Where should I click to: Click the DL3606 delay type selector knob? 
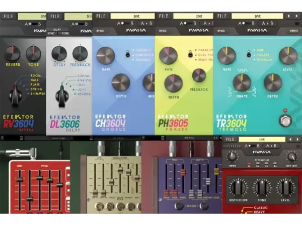pyautogui.click(x=62, y=96)
